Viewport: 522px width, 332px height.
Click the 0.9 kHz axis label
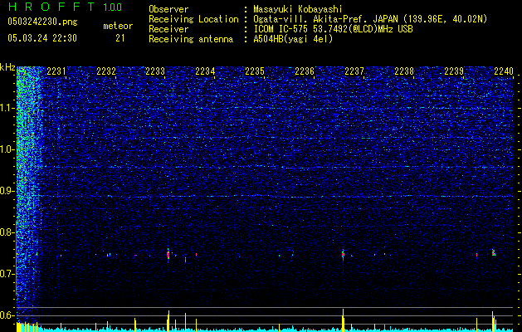point(7,191)
